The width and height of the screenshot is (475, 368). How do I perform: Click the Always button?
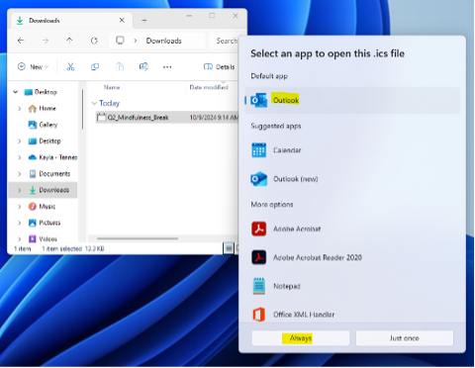(301, 338)
